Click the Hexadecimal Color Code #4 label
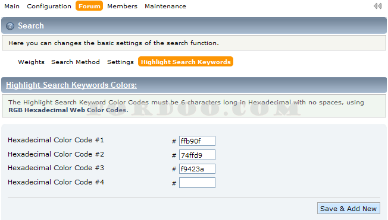The height and width of the screenshot is (220, 388). pyautogui.click(x=56, y=182)
